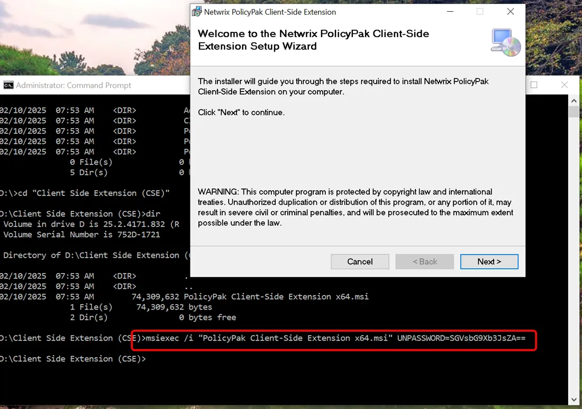Cancel the Netwrix PolicyPak installation

coord(360,261)
